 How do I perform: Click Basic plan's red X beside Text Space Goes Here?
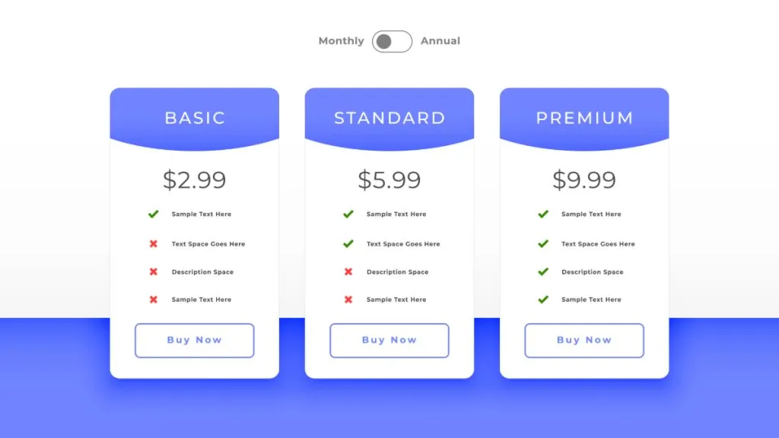(x=153, y=244)
